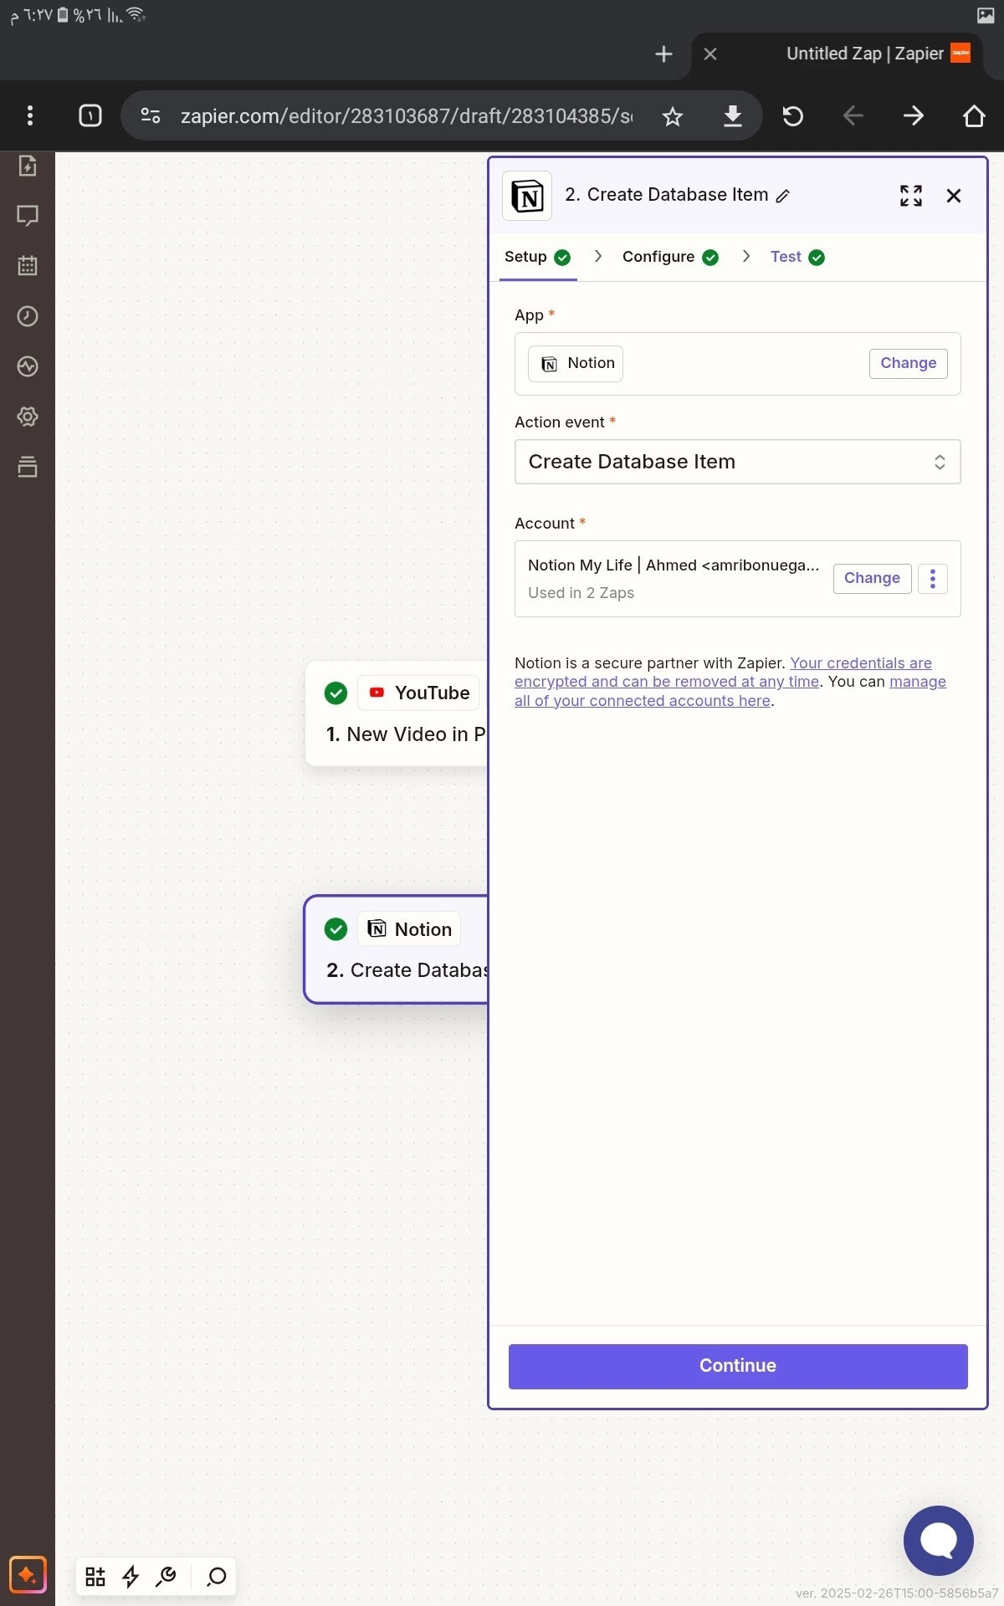
Task: Open the site settings icon in the address bar
Action: (x=151, y=115)
